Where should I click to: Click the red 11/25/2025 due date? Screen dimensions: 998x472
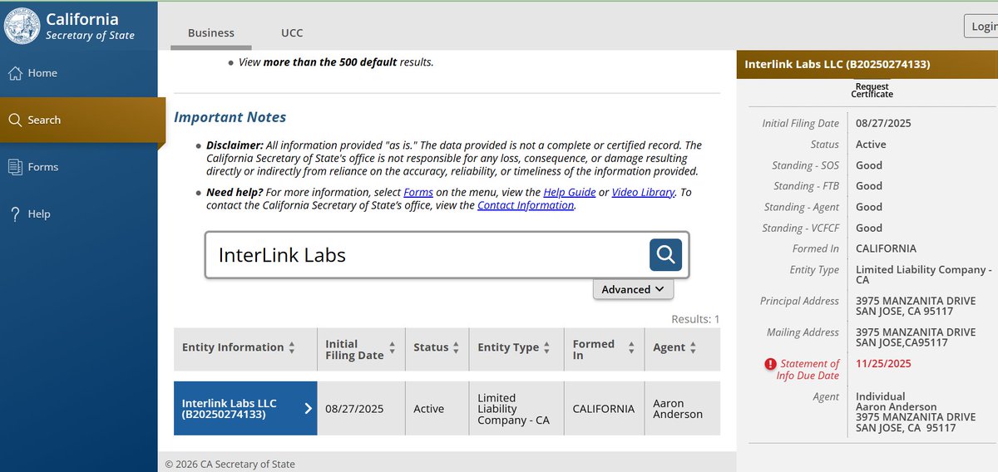pyautogui.click(x=883, y=364)
